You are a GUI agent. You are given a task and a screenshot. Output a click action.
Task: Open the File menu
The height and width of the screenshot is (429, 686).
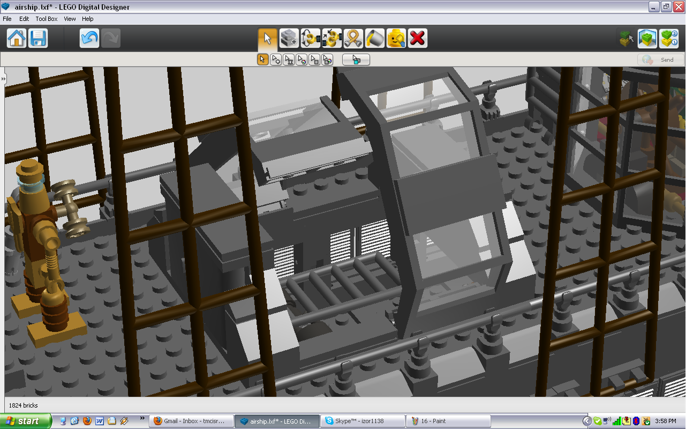[x=7, y=19]
